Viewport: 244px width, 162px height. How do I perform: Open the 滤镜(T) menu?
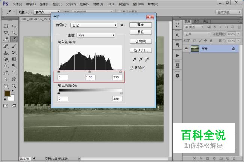click(x=98, y=4)
